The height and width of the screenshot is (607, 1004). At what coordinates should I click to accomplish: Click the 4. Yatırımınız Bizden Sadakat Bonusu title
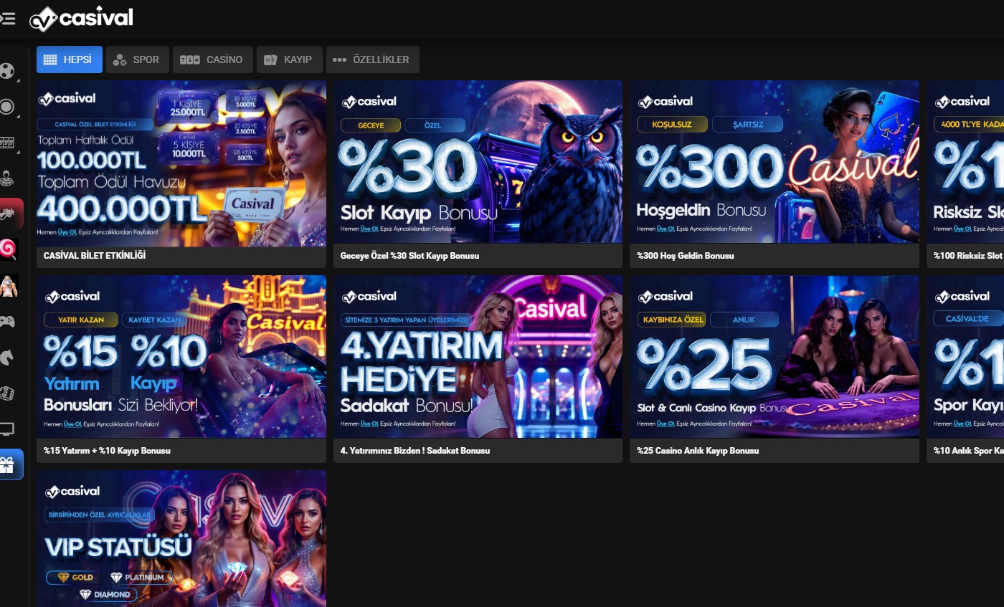point(415,451)
